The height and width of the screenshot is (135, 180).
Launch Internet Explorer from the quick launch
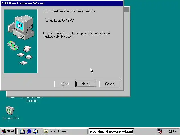coord(29,131)
